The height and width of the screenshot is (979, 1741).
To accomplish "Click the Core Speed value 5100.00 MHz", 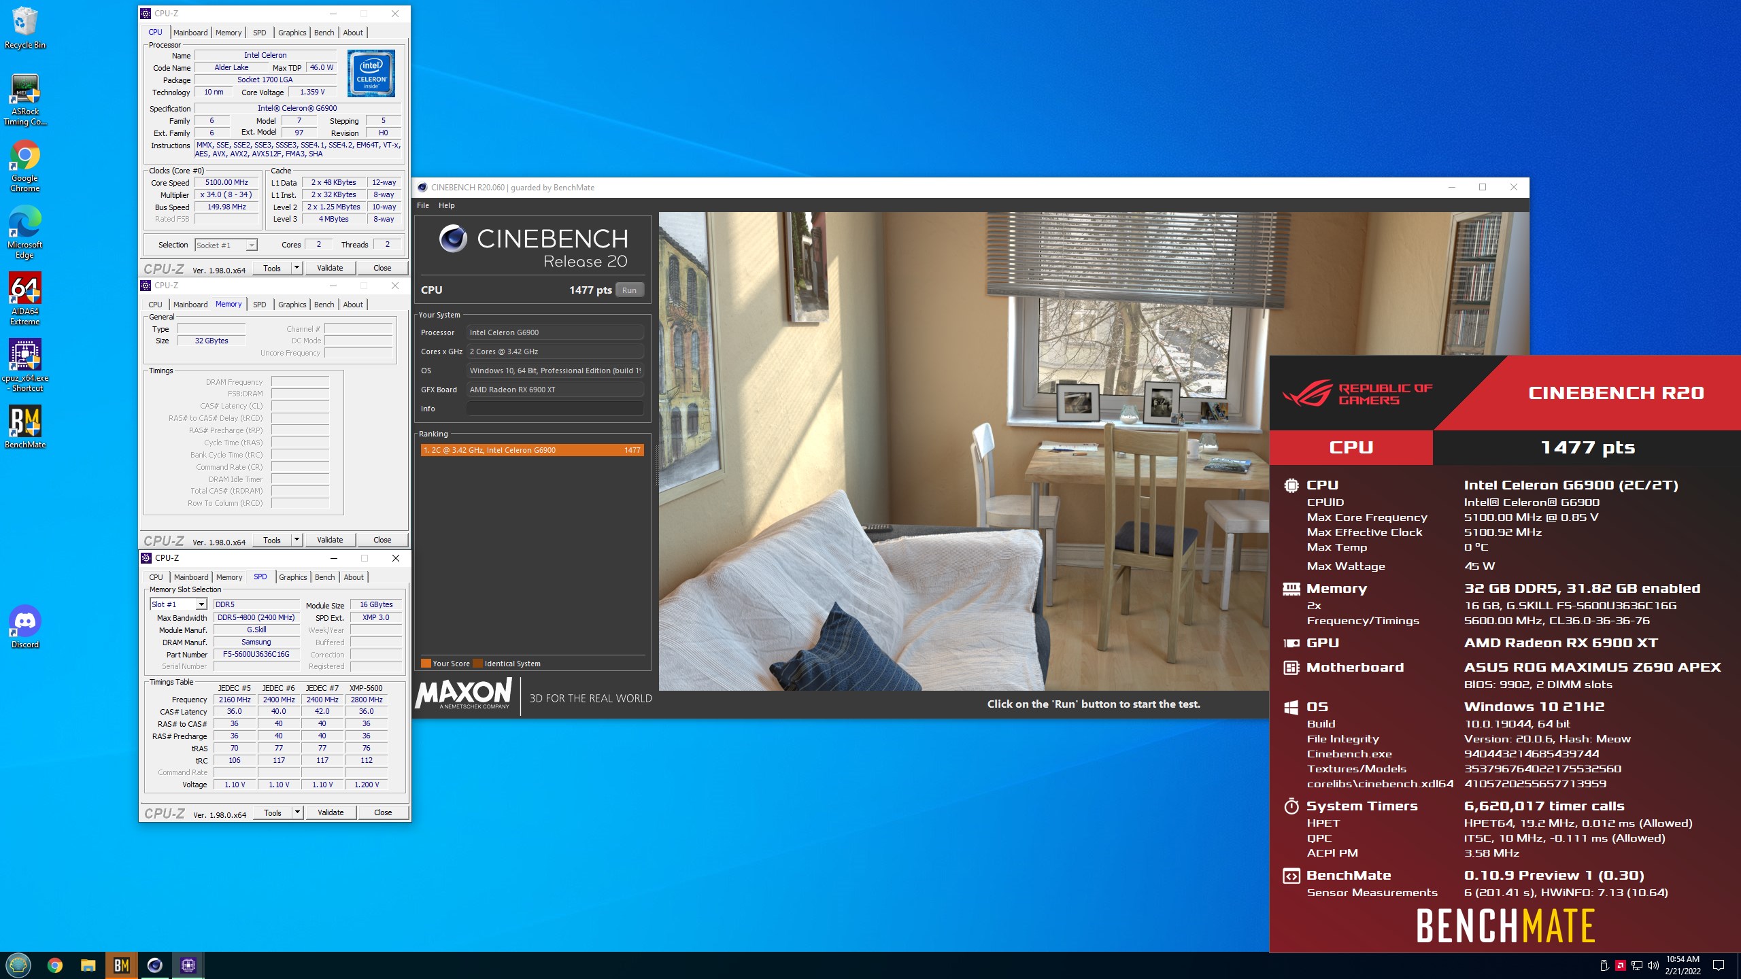I will click(x=226, y=182).
